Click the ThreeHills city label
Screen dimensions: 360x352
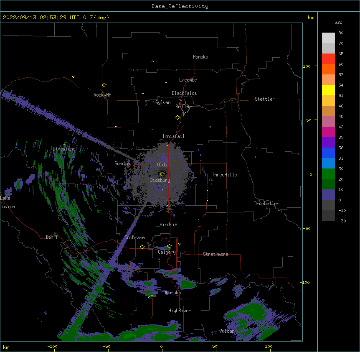tap(224, 175)
